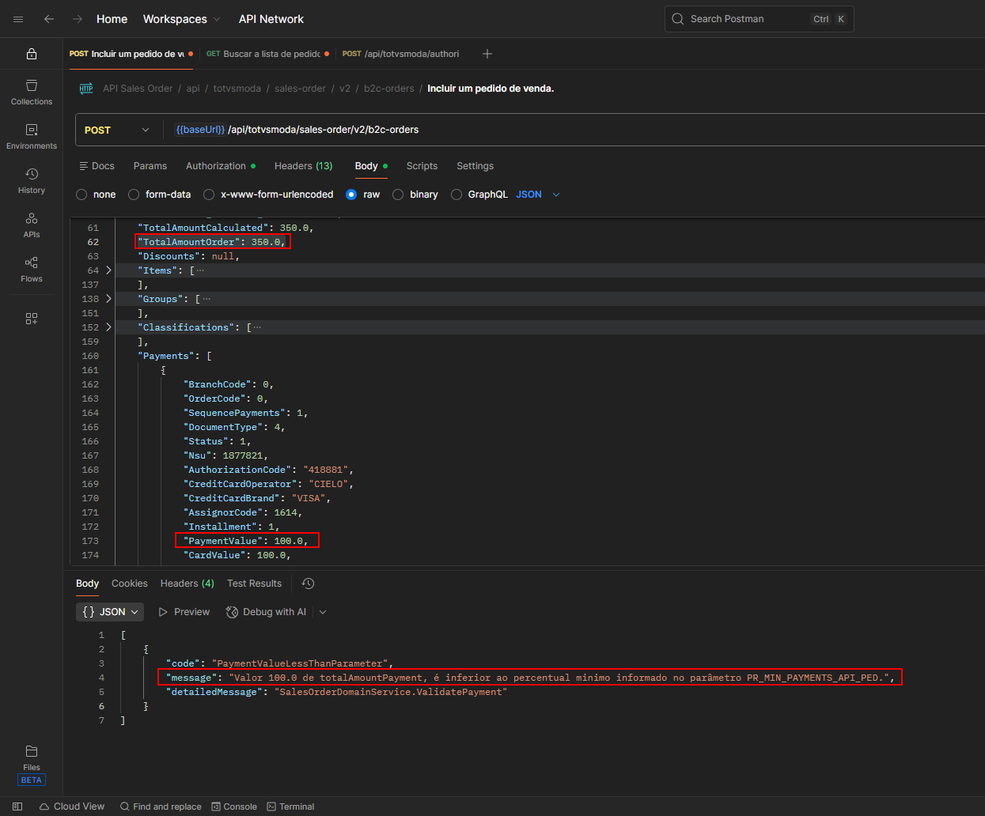The height and width of the screenshot is (816, 985).
Task: Open the response JSON format dropdown
Action: pos(112,612)
